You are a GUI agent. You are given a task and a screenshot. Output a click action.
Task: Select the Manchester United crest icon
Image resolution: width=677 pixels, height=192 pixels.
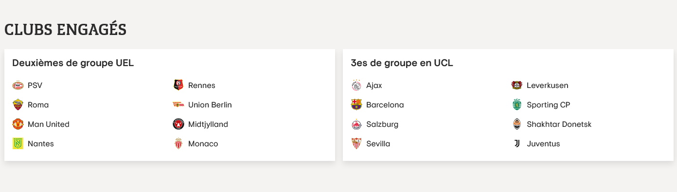[18, 124]
